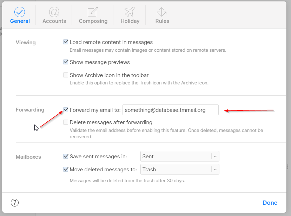Toggle Save sent messages in checkbox
This screenshot has width=291, height=216.
pos(66,156)
